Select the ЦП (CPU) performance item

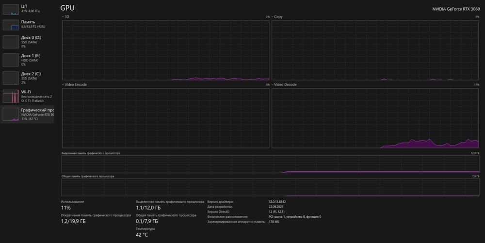tap(27, 9)
